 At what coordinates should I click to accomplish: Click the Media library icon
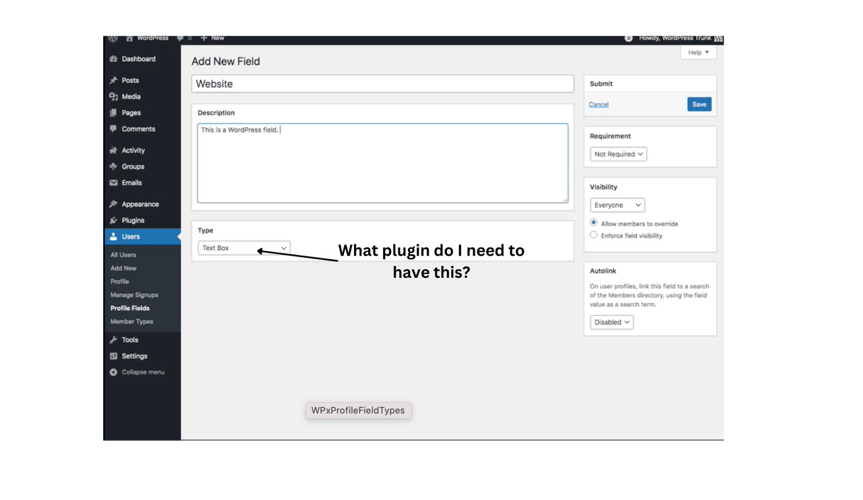(x=113, y=96)
